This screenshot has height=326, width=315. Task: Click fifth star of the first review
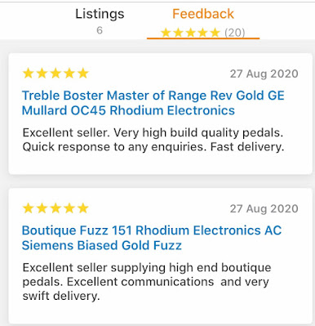click(x=83, y=73)
